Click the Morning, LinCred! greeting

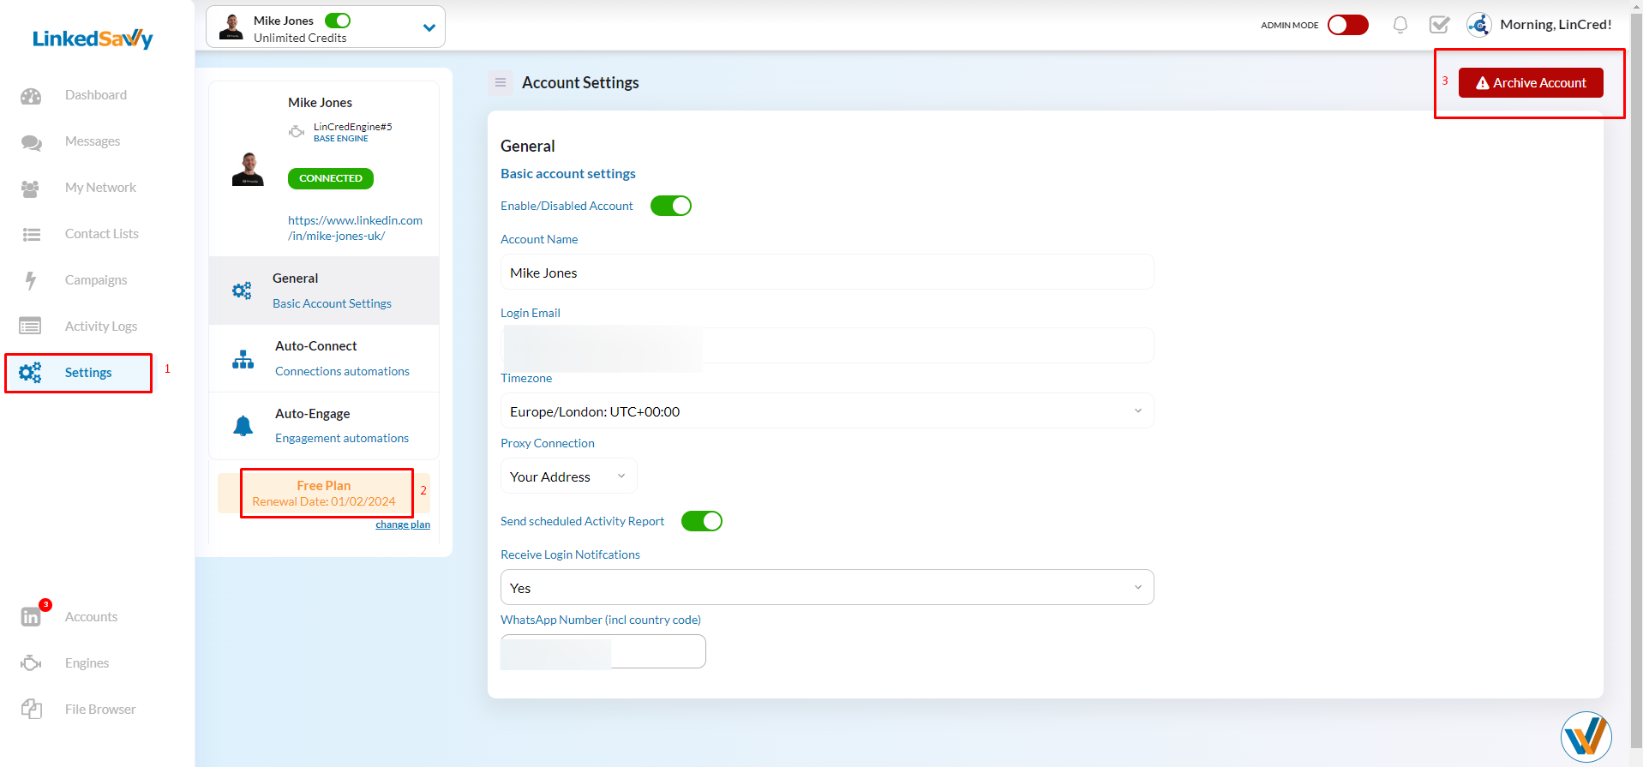coord(1556,25)
